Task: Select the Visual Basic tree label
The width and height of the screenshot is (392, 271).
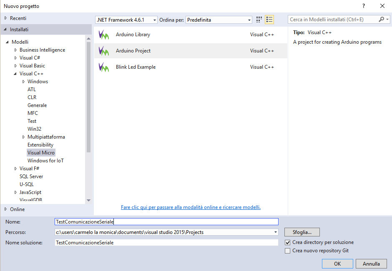Action: 32,66
